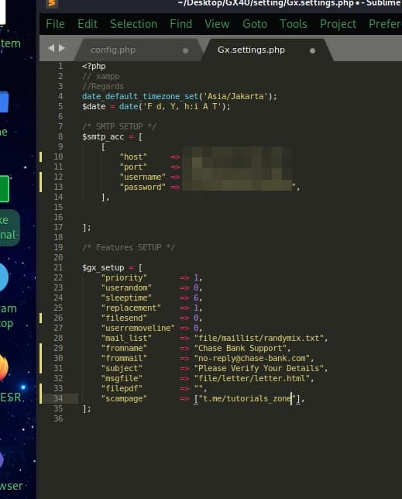The width and height of the screenshot is (402, 499).
Task: Click the "sleeptime" key
Action: (x=126, y=298)
